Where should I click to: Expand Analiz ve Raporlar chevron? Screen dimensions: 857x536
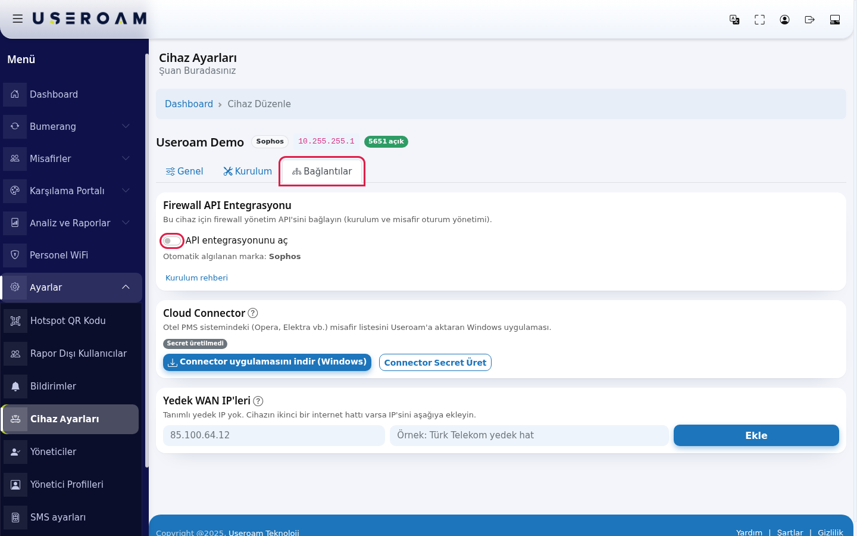(x=126, y=223)
